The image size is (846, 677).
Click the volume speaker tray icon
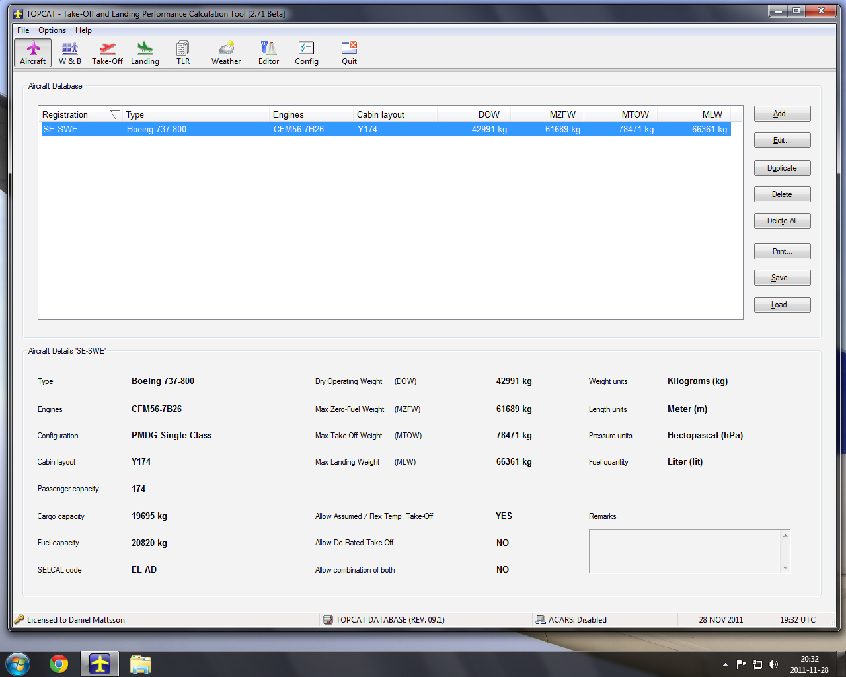[773, 664]
